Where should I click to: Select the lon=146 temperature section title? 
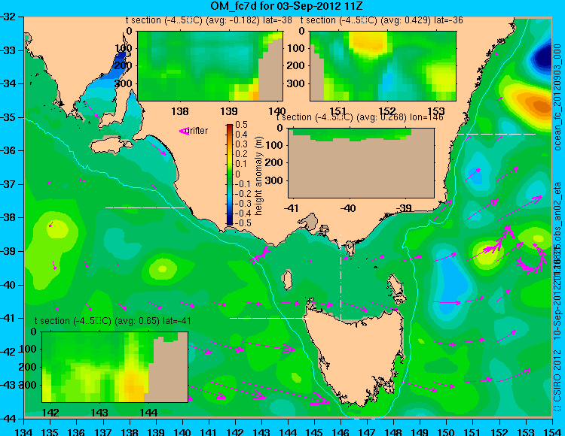click(x=360, y=117)
